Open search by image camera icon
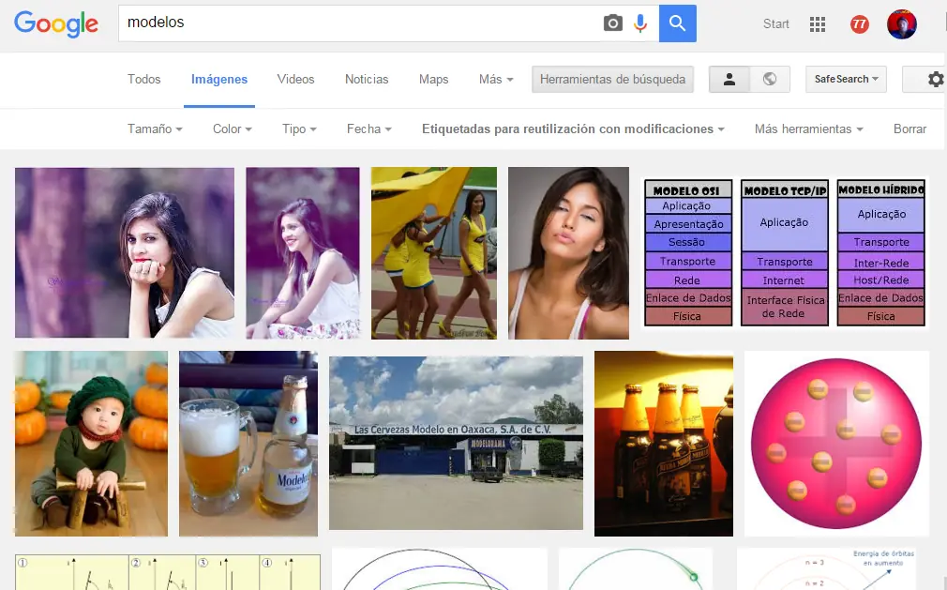947x590 pixels. point(612,23)
